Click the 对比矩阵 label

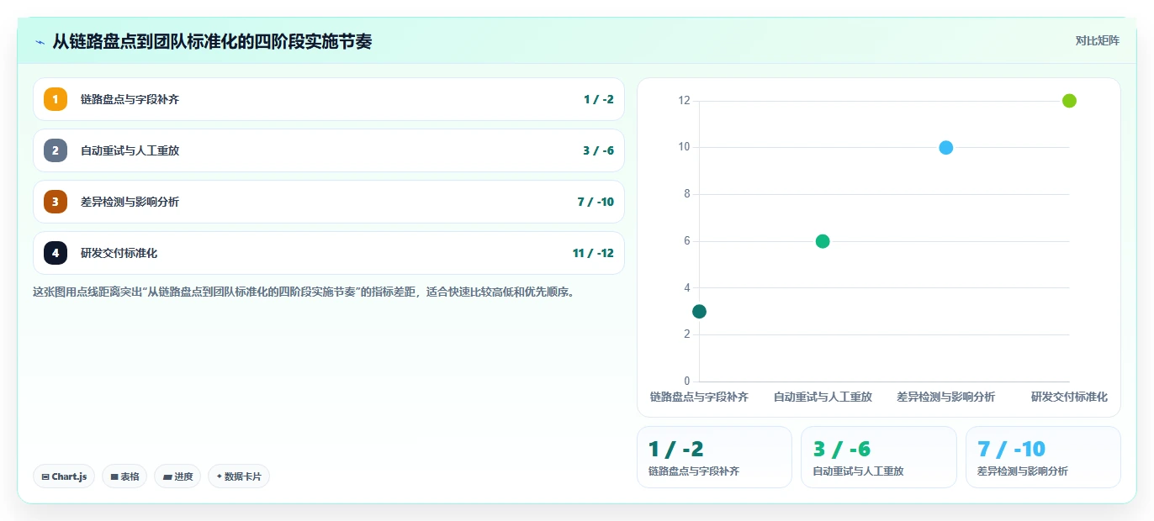(1098, 40)
